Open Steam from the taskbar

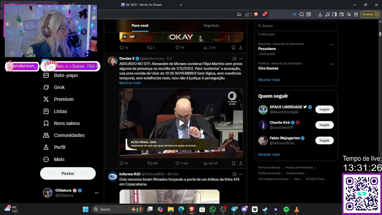265,209
